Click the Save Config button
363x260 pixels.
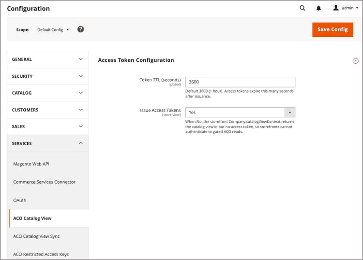tap(333, 29)
